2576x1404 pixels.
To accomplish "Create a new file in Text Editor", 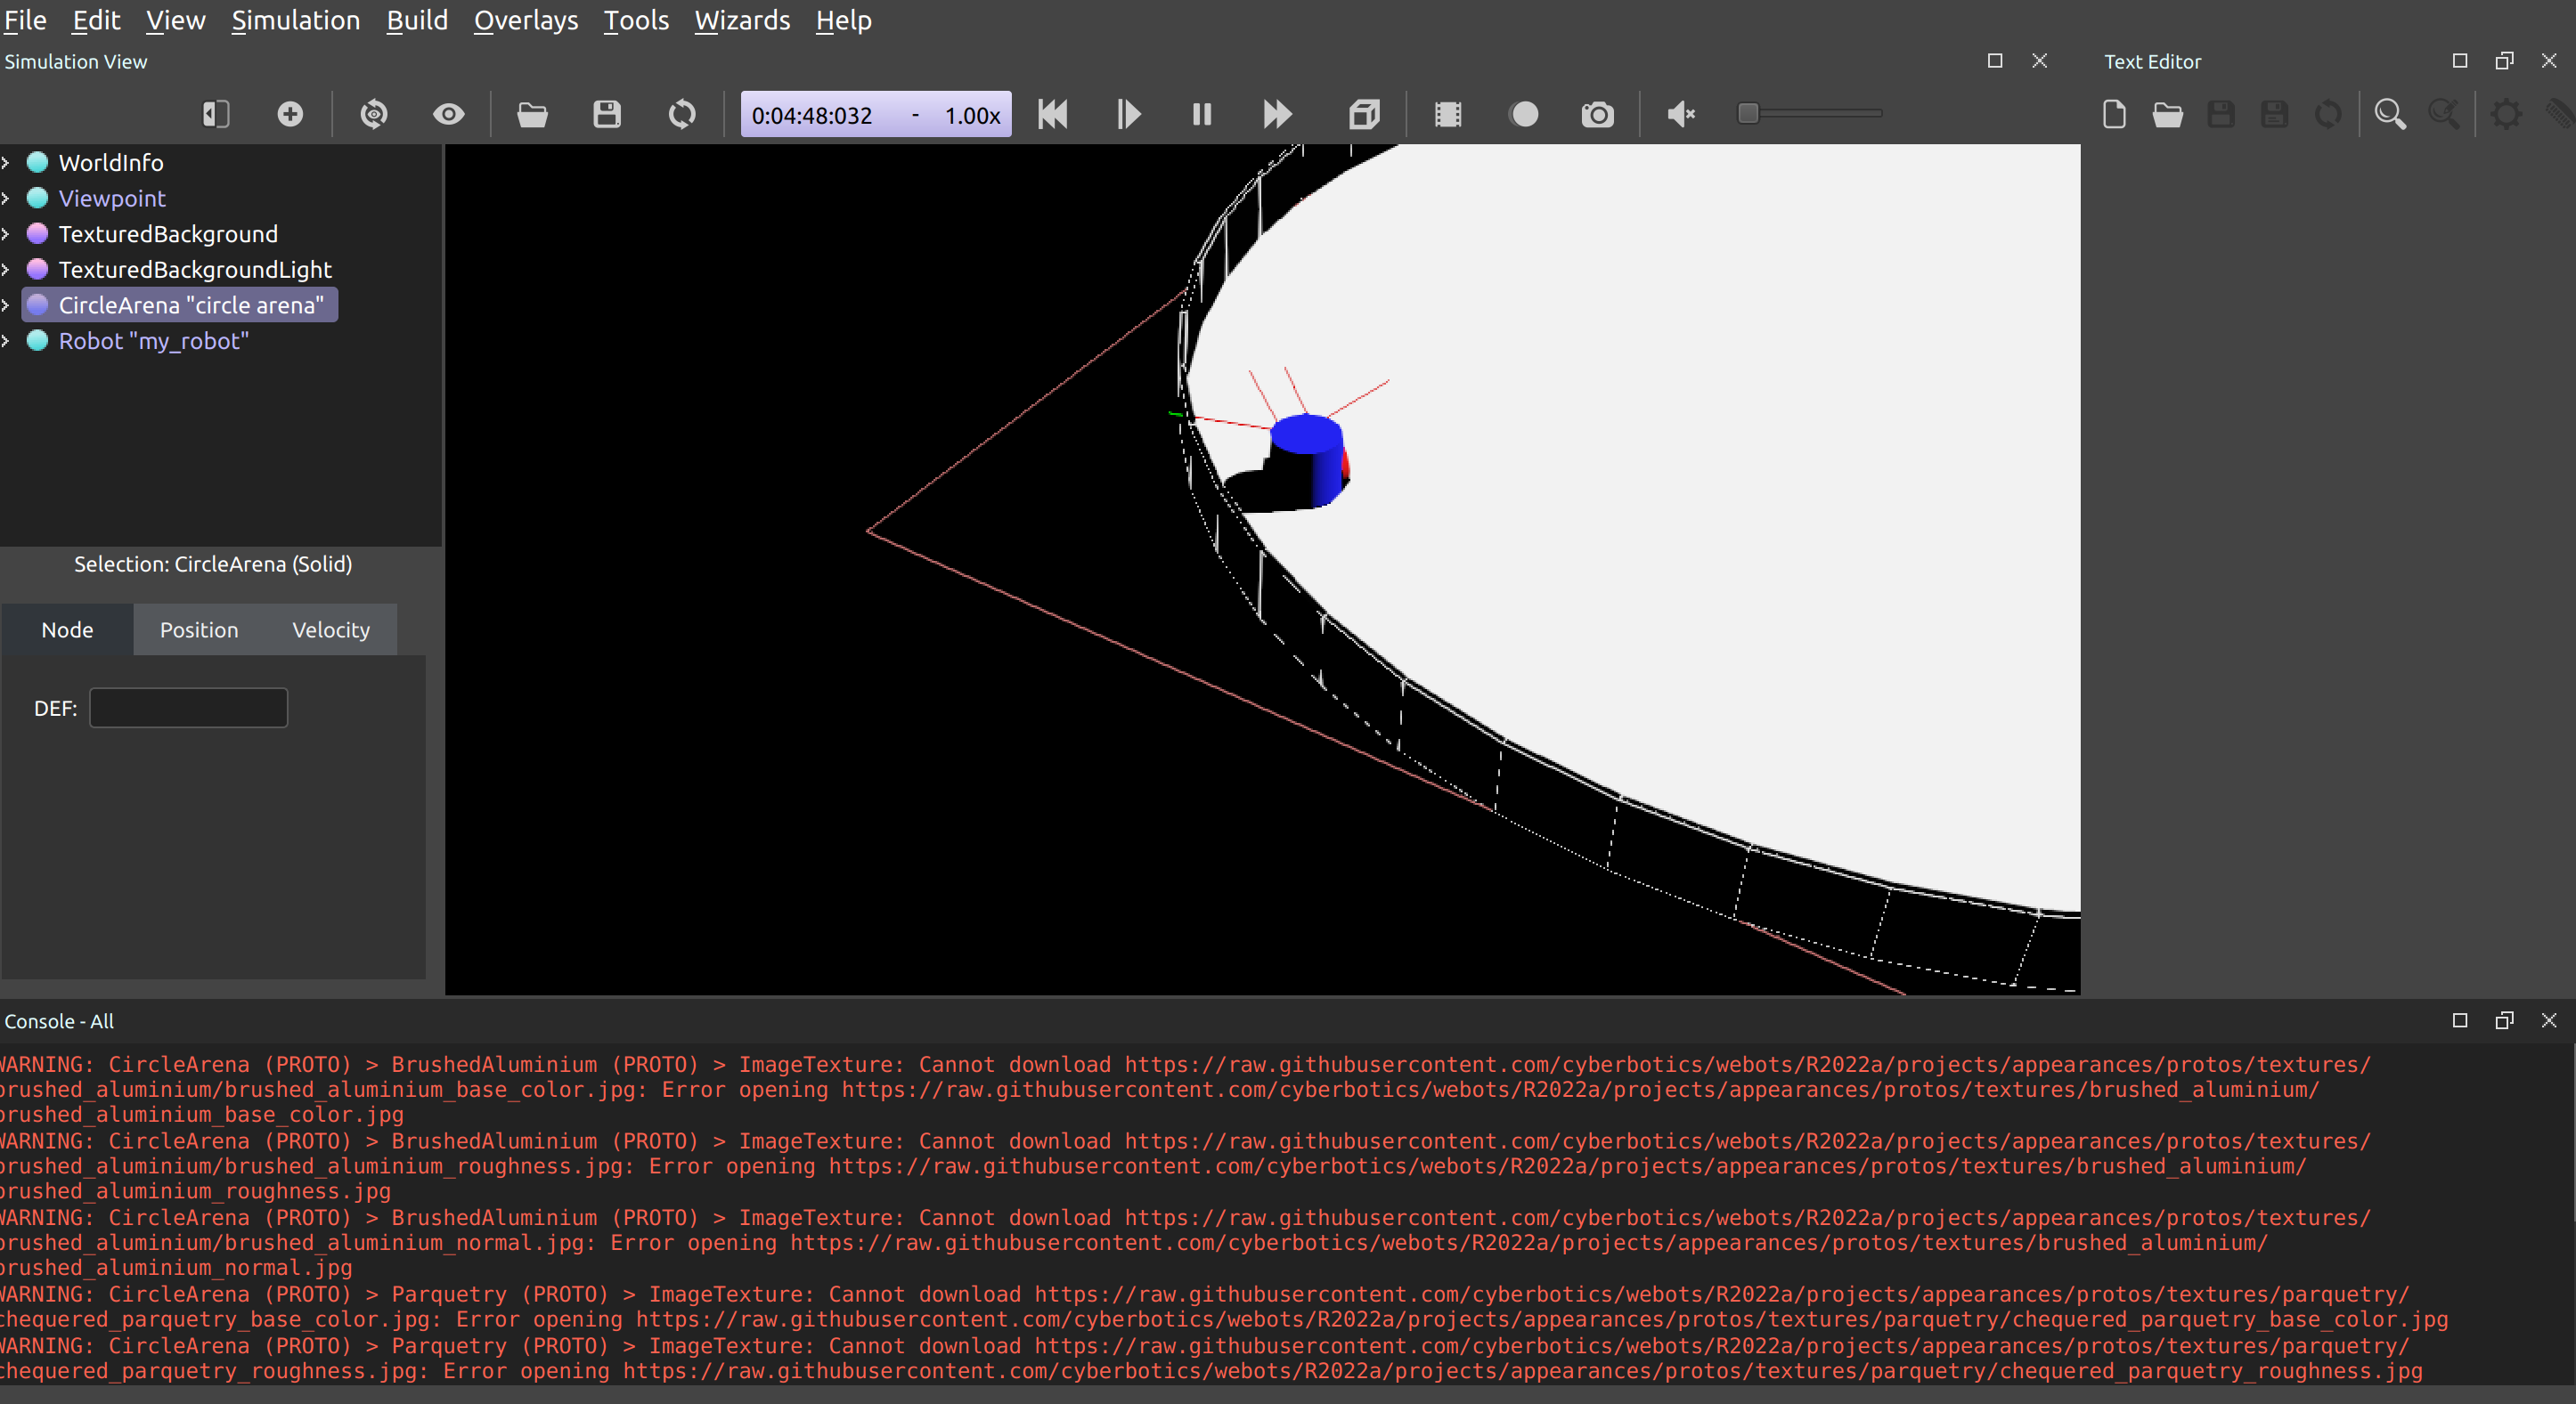I will point(2114,114).
